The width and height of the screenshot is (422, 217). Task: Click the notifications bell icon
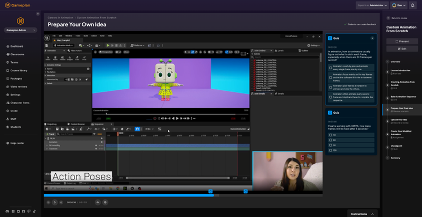pyautogui.click(x=413, y=5)
